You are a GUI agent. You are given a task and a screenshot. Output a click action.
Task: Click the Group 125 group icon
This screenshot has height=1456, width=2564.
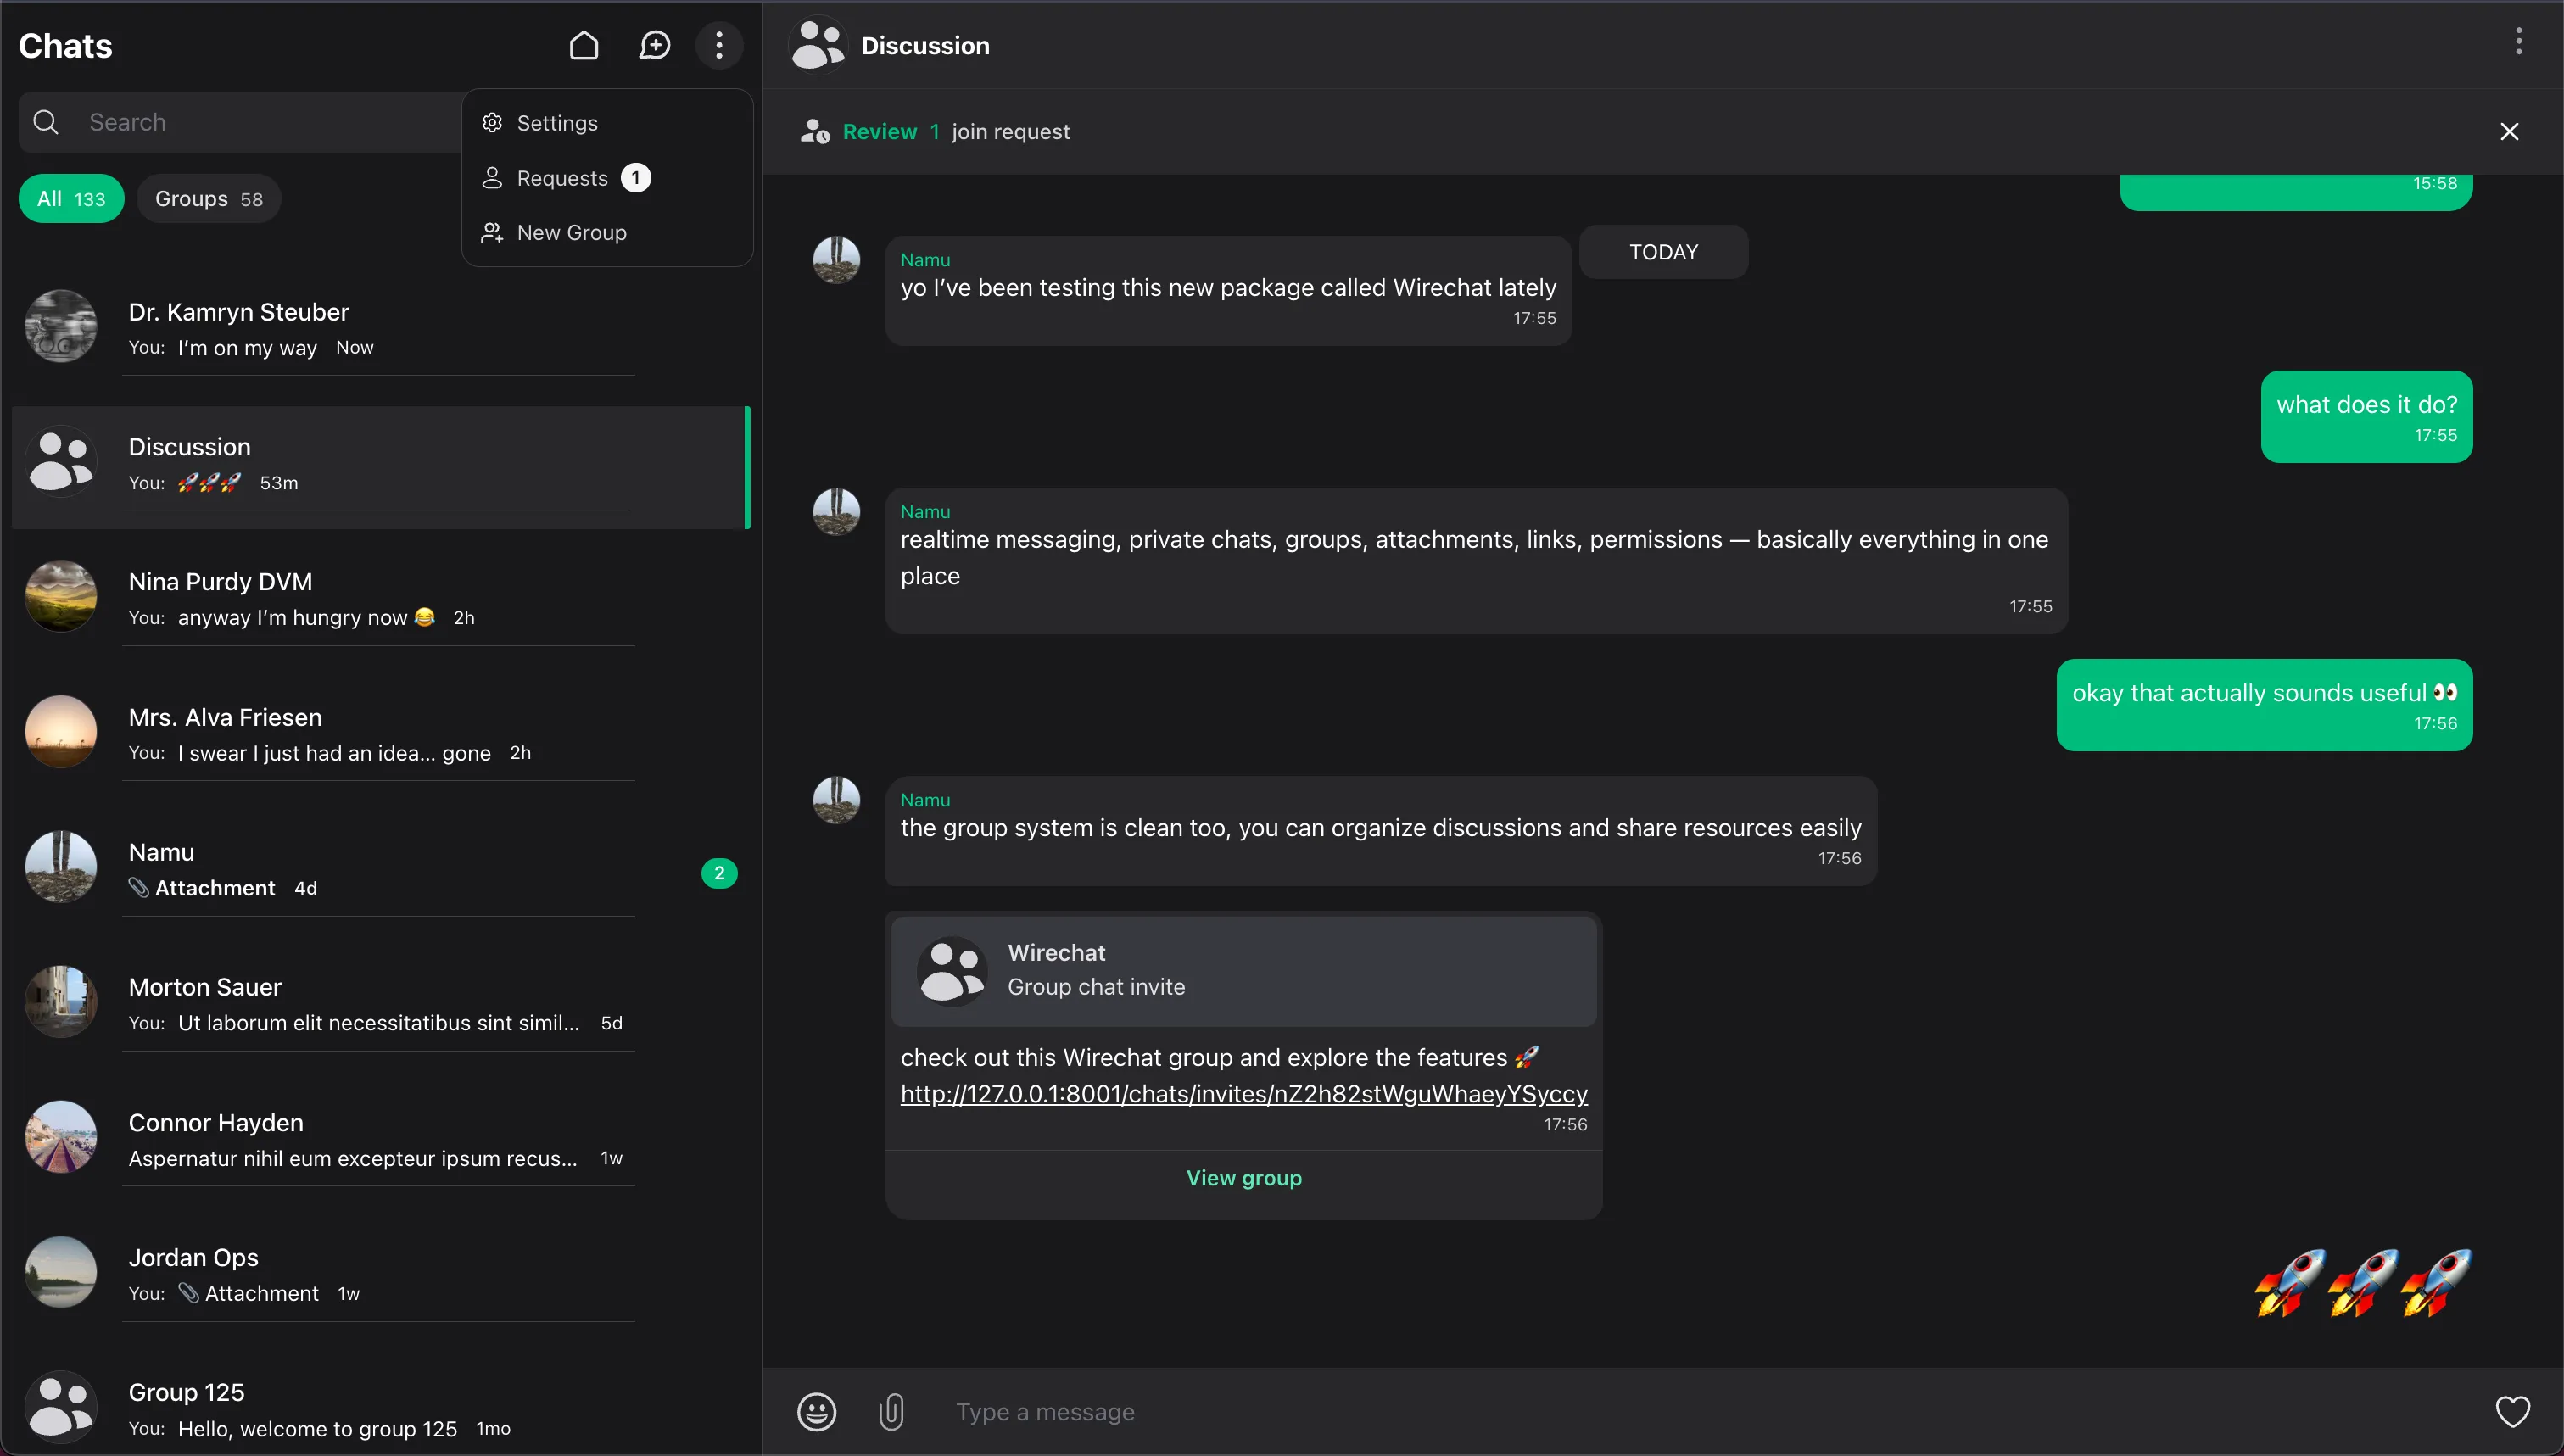point(61,1406)
